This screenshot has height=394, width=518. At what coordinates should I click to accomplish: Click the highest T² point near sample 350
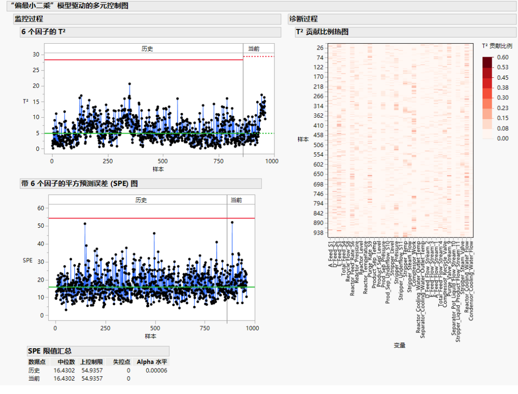point(129,84)
